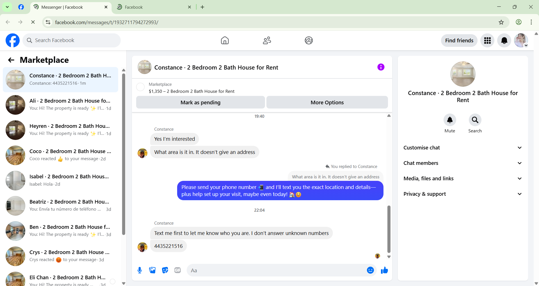The height and width of the screenshot is (286, 539).
Task: Expand Media, files and links section
Action: click(463, 179)
